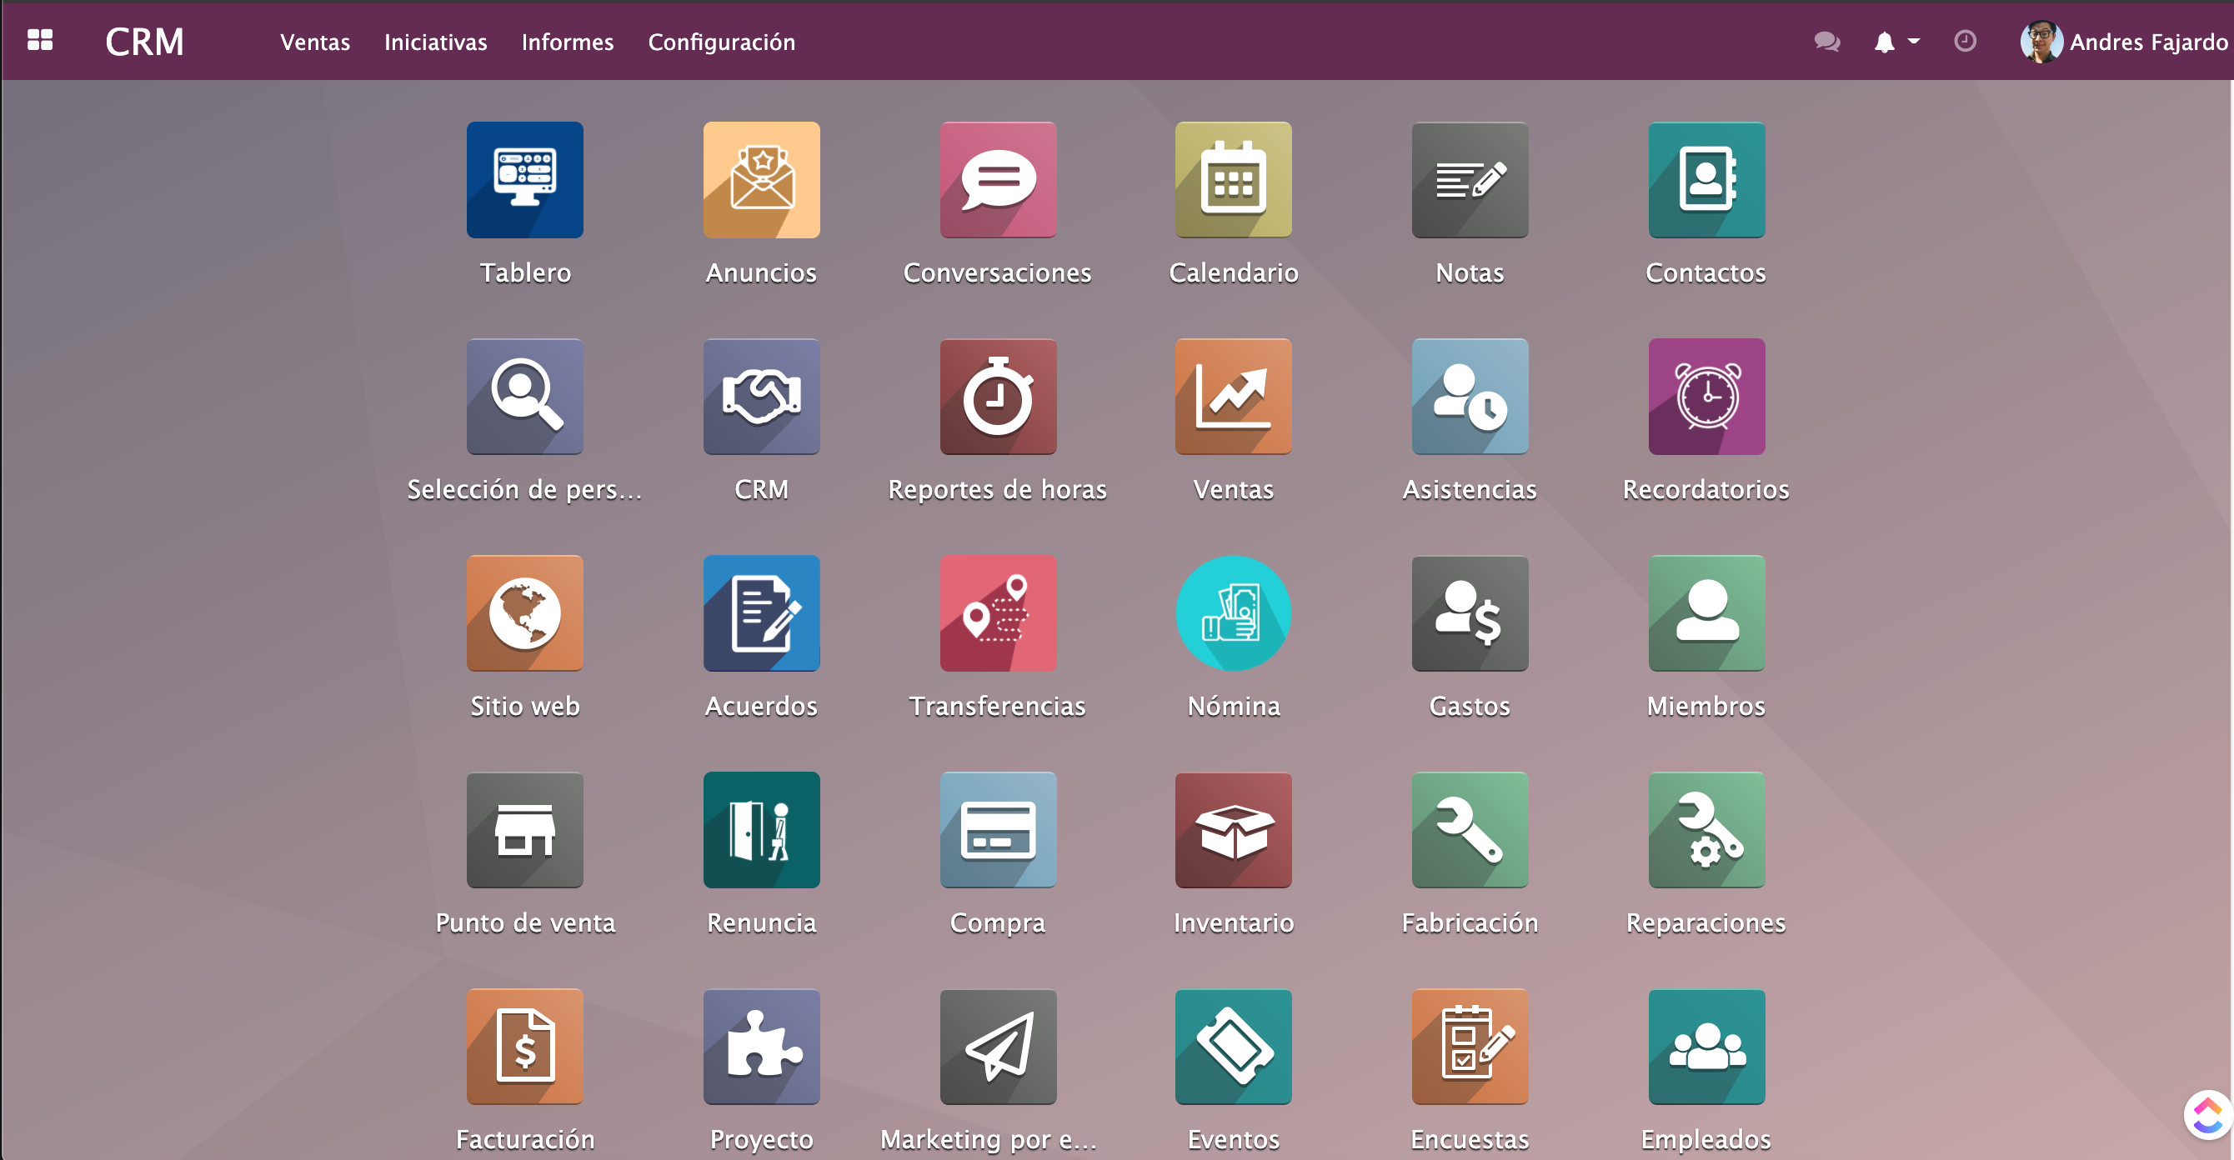The image size is (2234, 1160).
Task: Click the apps grid home menu icon
Action: pos(40,41)
